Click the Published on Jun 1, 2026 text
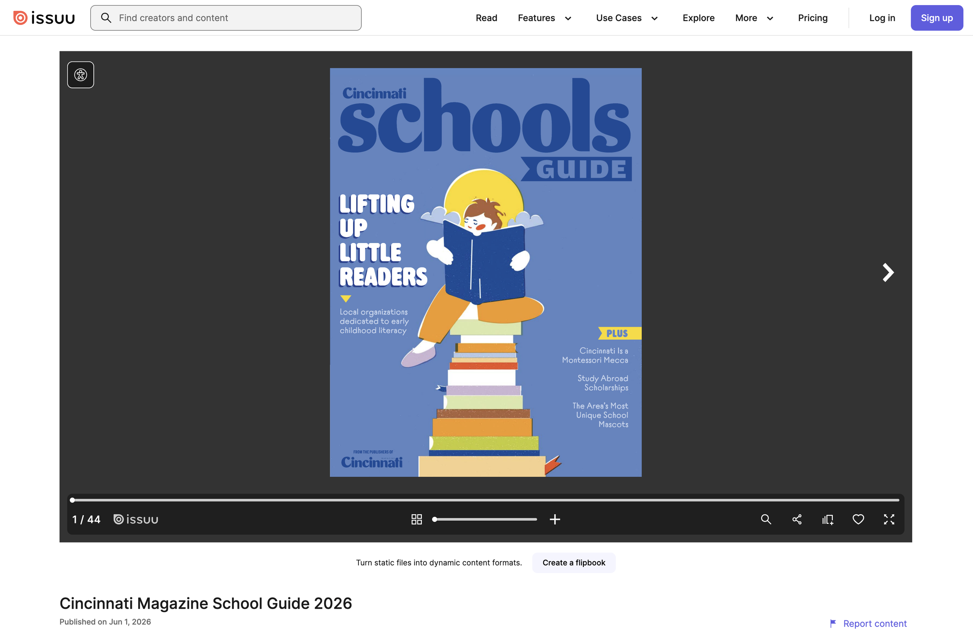Viewport: 973px width, 637px height. click(x=105, y=622)
